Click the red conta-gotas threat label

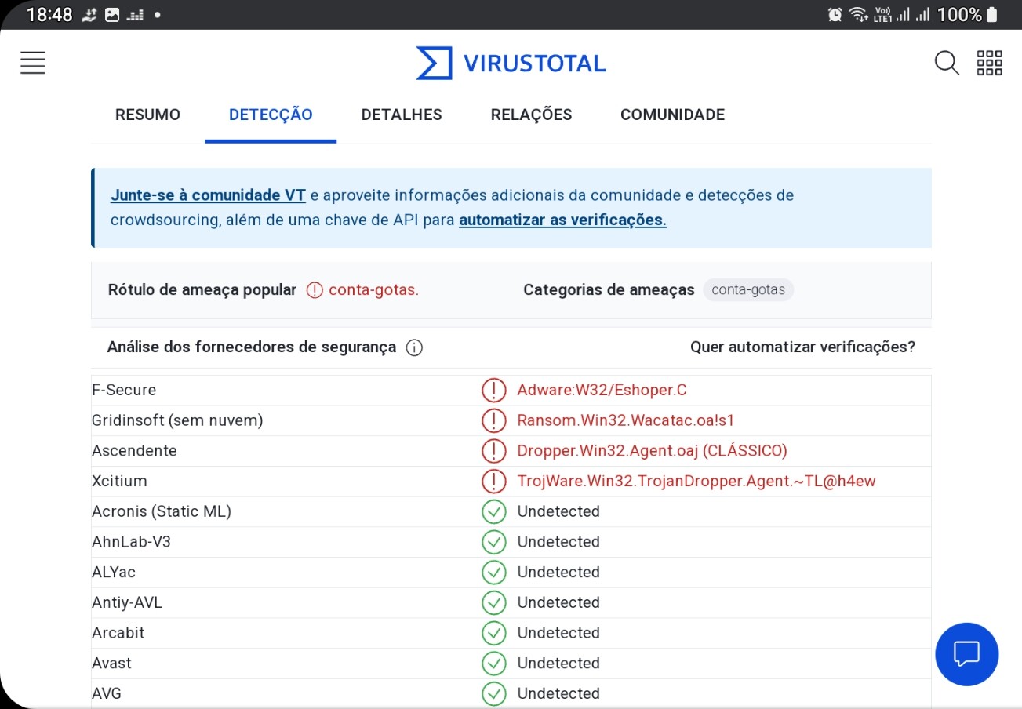pos(373,290)
